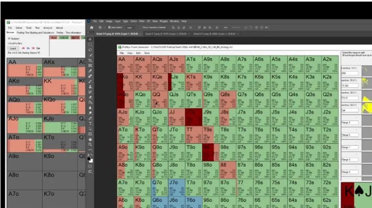Click the green CHECK action button
This screenshot has width=372, height=208.
point(64,38)
